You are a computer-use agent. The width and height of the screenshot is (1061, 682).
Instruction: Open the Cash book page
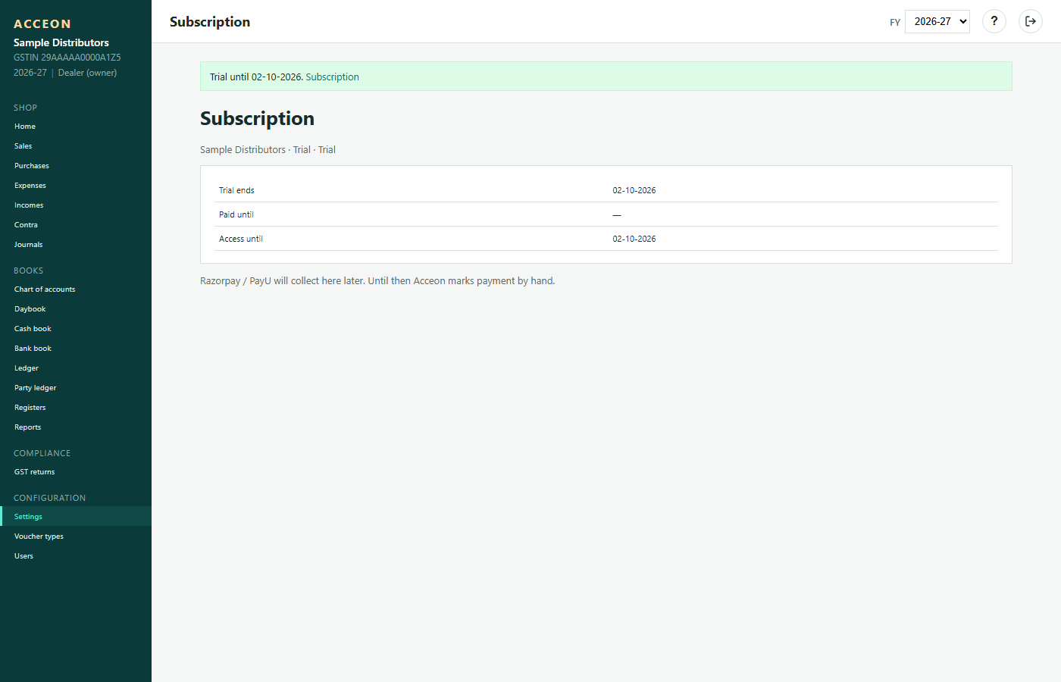(x=76, y=329)
